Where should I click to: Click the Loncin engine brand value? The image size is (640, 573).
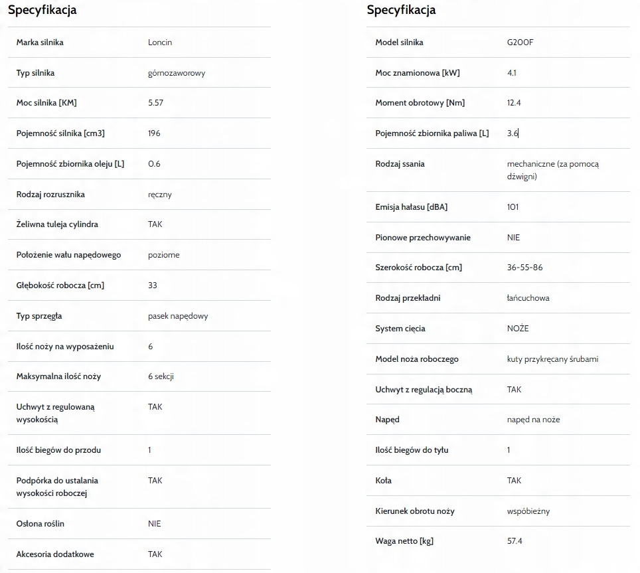click(x=160, y=42)
